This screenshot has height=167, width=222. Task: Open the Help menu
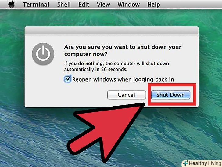point(154,4)
